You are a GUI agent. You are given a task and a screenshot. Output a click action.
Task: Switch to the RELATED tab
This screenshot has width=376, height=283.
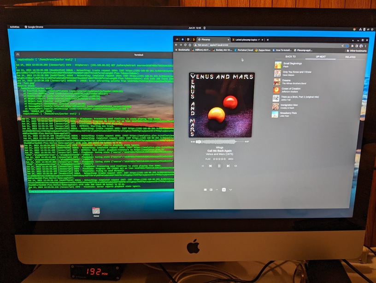(350, 57)
